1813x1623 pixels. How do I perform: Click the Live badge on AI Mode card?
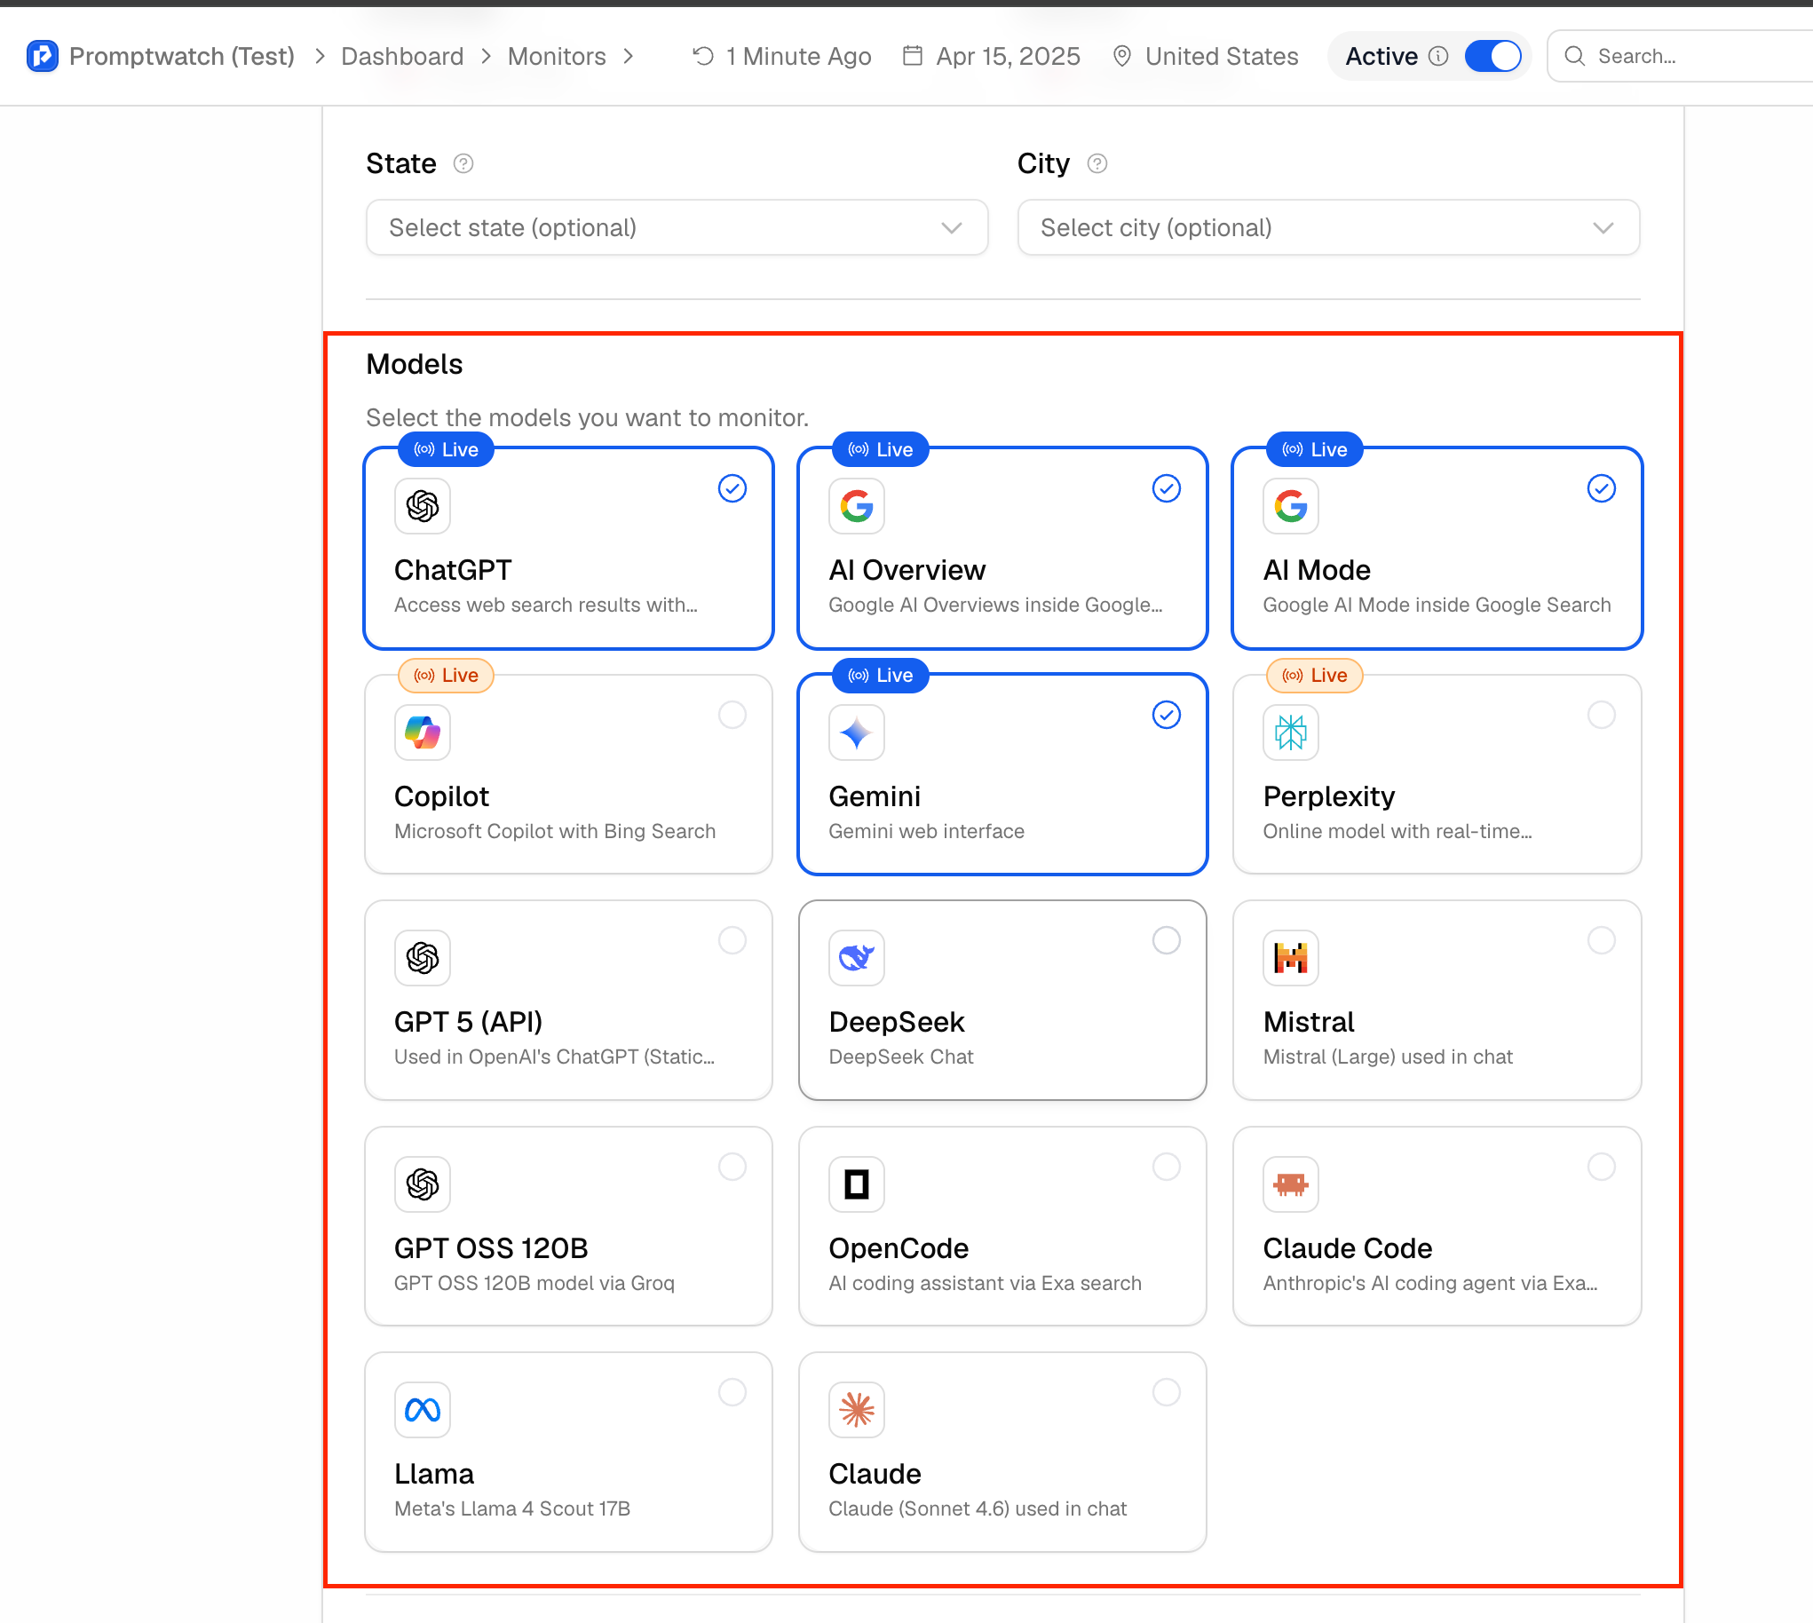[1316, 450]
